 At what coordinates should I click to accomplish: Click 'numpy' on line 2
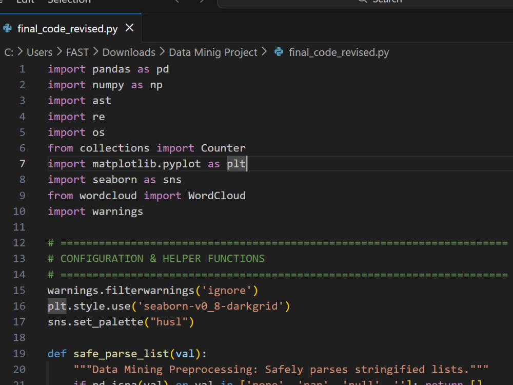pyautogui.click(x=108, y=85)
